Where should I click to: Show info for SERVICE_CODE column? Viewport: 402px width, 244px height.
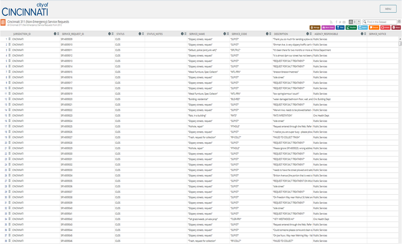[x=267, y=34]
